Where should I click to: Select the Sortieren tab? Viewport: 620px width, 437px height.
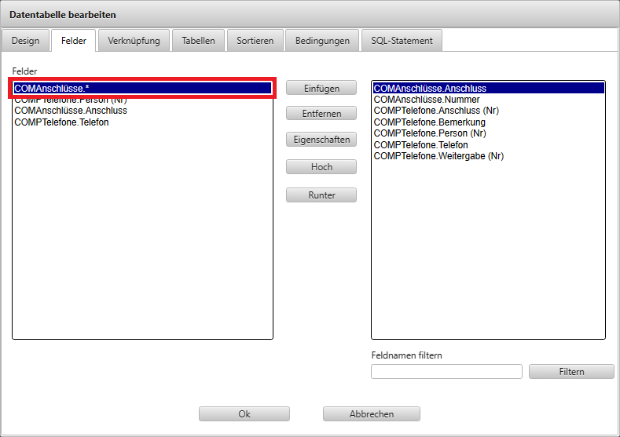pyautogui.click(x=255, y=40)
